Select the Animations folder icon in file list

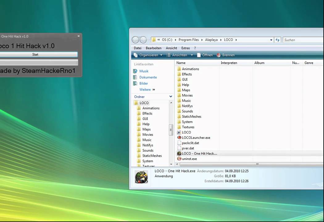click(179, 69)
